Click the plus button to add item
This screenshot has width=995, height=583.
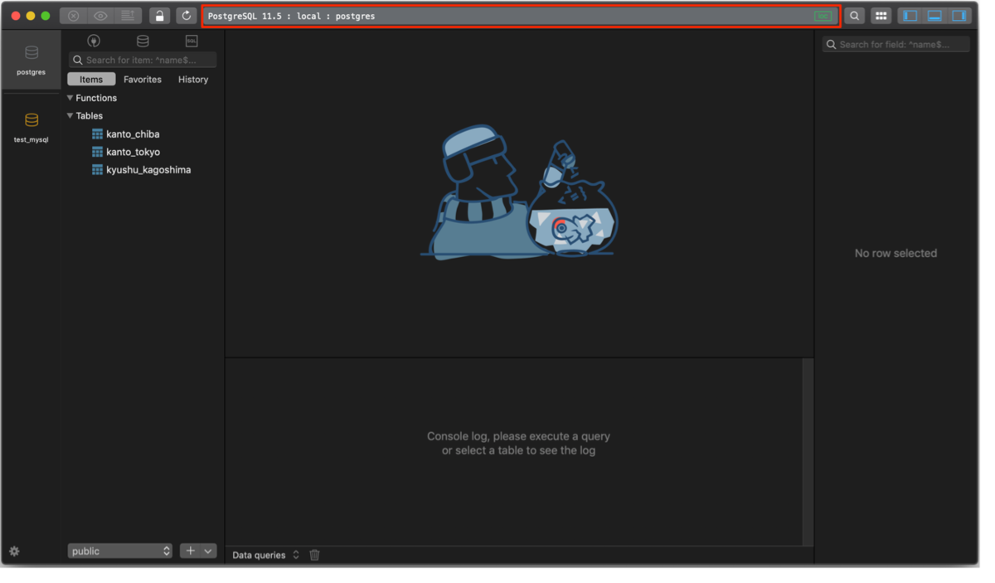(190, 551)
